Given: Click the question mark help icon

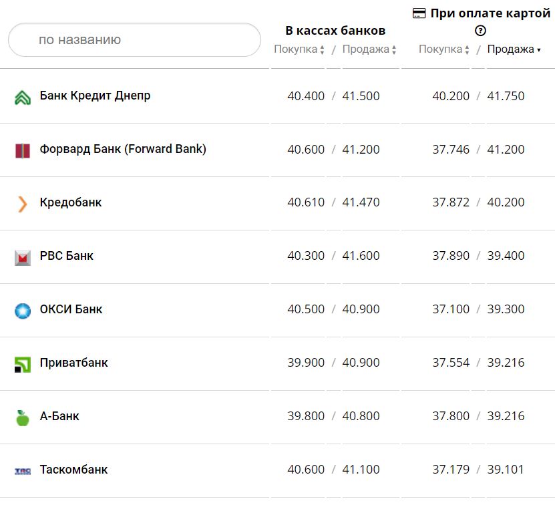Looking at the screenshot, I should [x=480, y=30].
